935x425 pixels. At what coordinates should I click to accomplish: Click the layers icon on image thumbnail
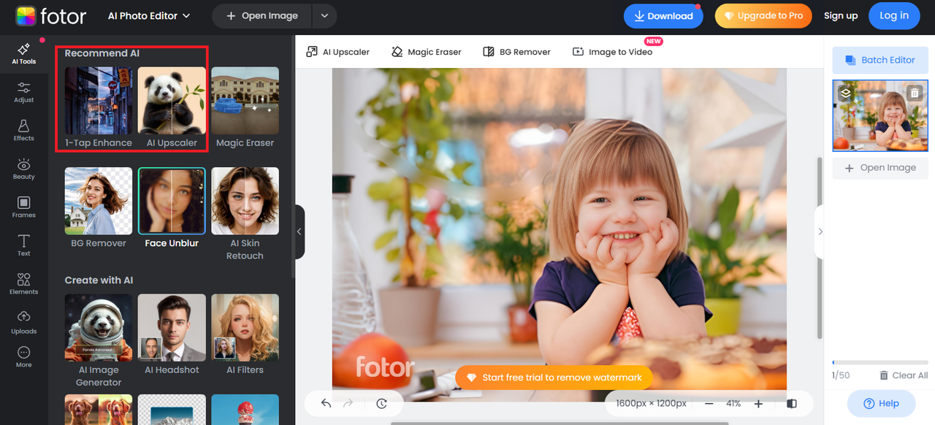pos(845,93)
